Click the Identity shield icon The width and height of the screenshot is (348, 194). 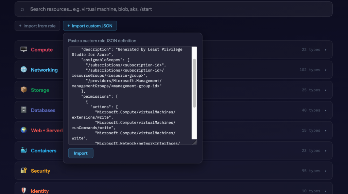click(23, 191)
